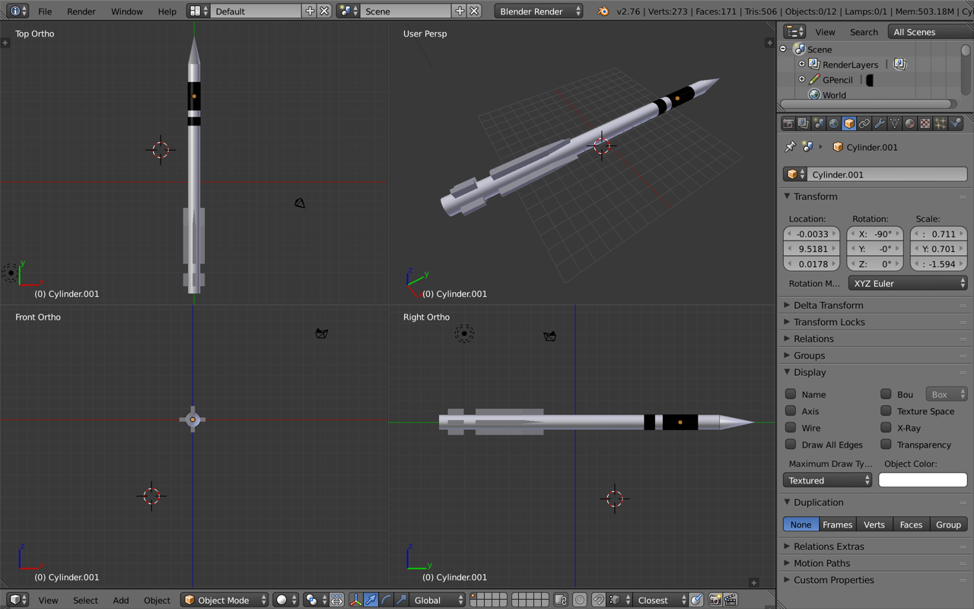Open the World properties tab (globe icon)
The image size is (974, 609).
834,123
